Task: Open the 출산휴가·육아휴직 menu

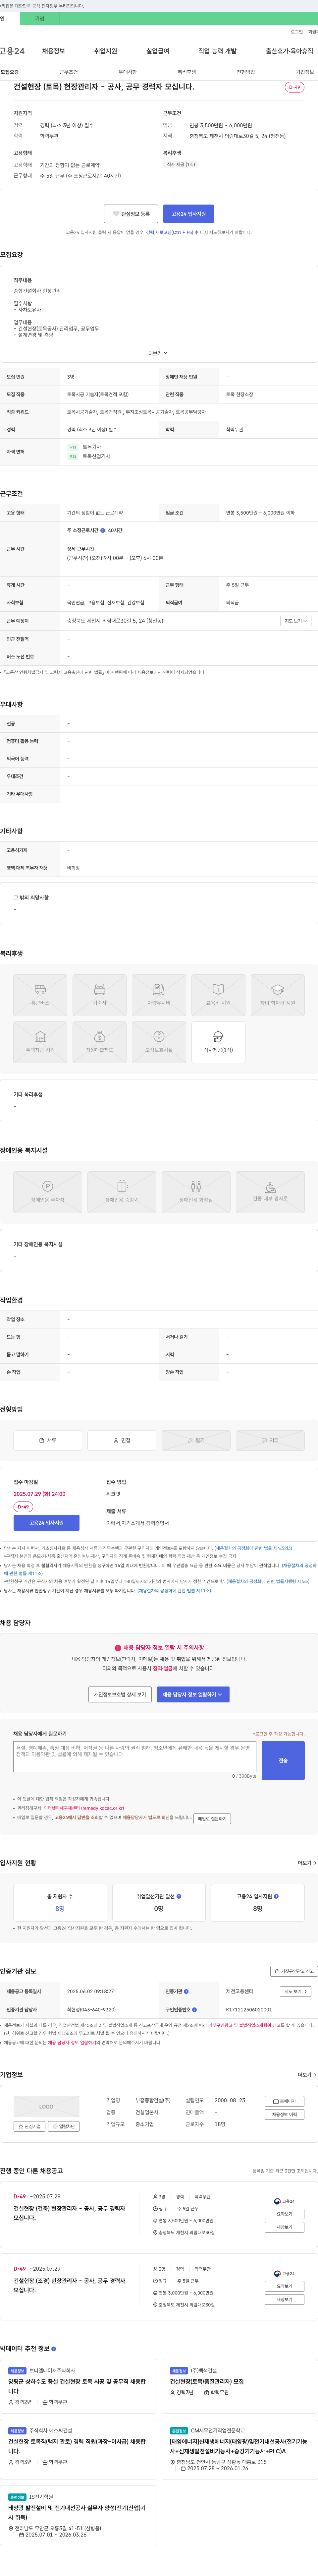Action: point(289,51)
